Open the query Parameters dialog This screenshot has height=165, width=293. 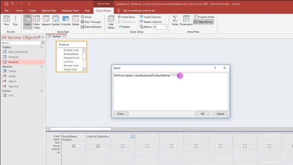186,21
